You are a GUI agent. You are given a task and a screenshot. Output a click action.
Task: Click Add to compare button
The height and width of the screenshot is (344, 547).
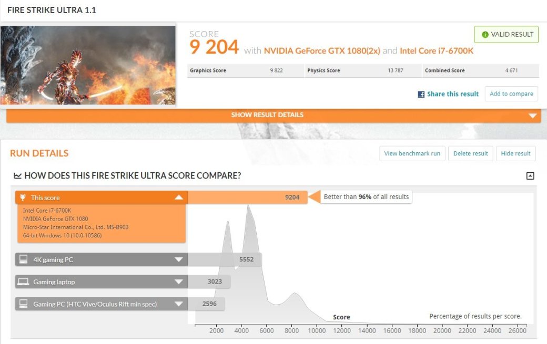(x=511, y=93)
